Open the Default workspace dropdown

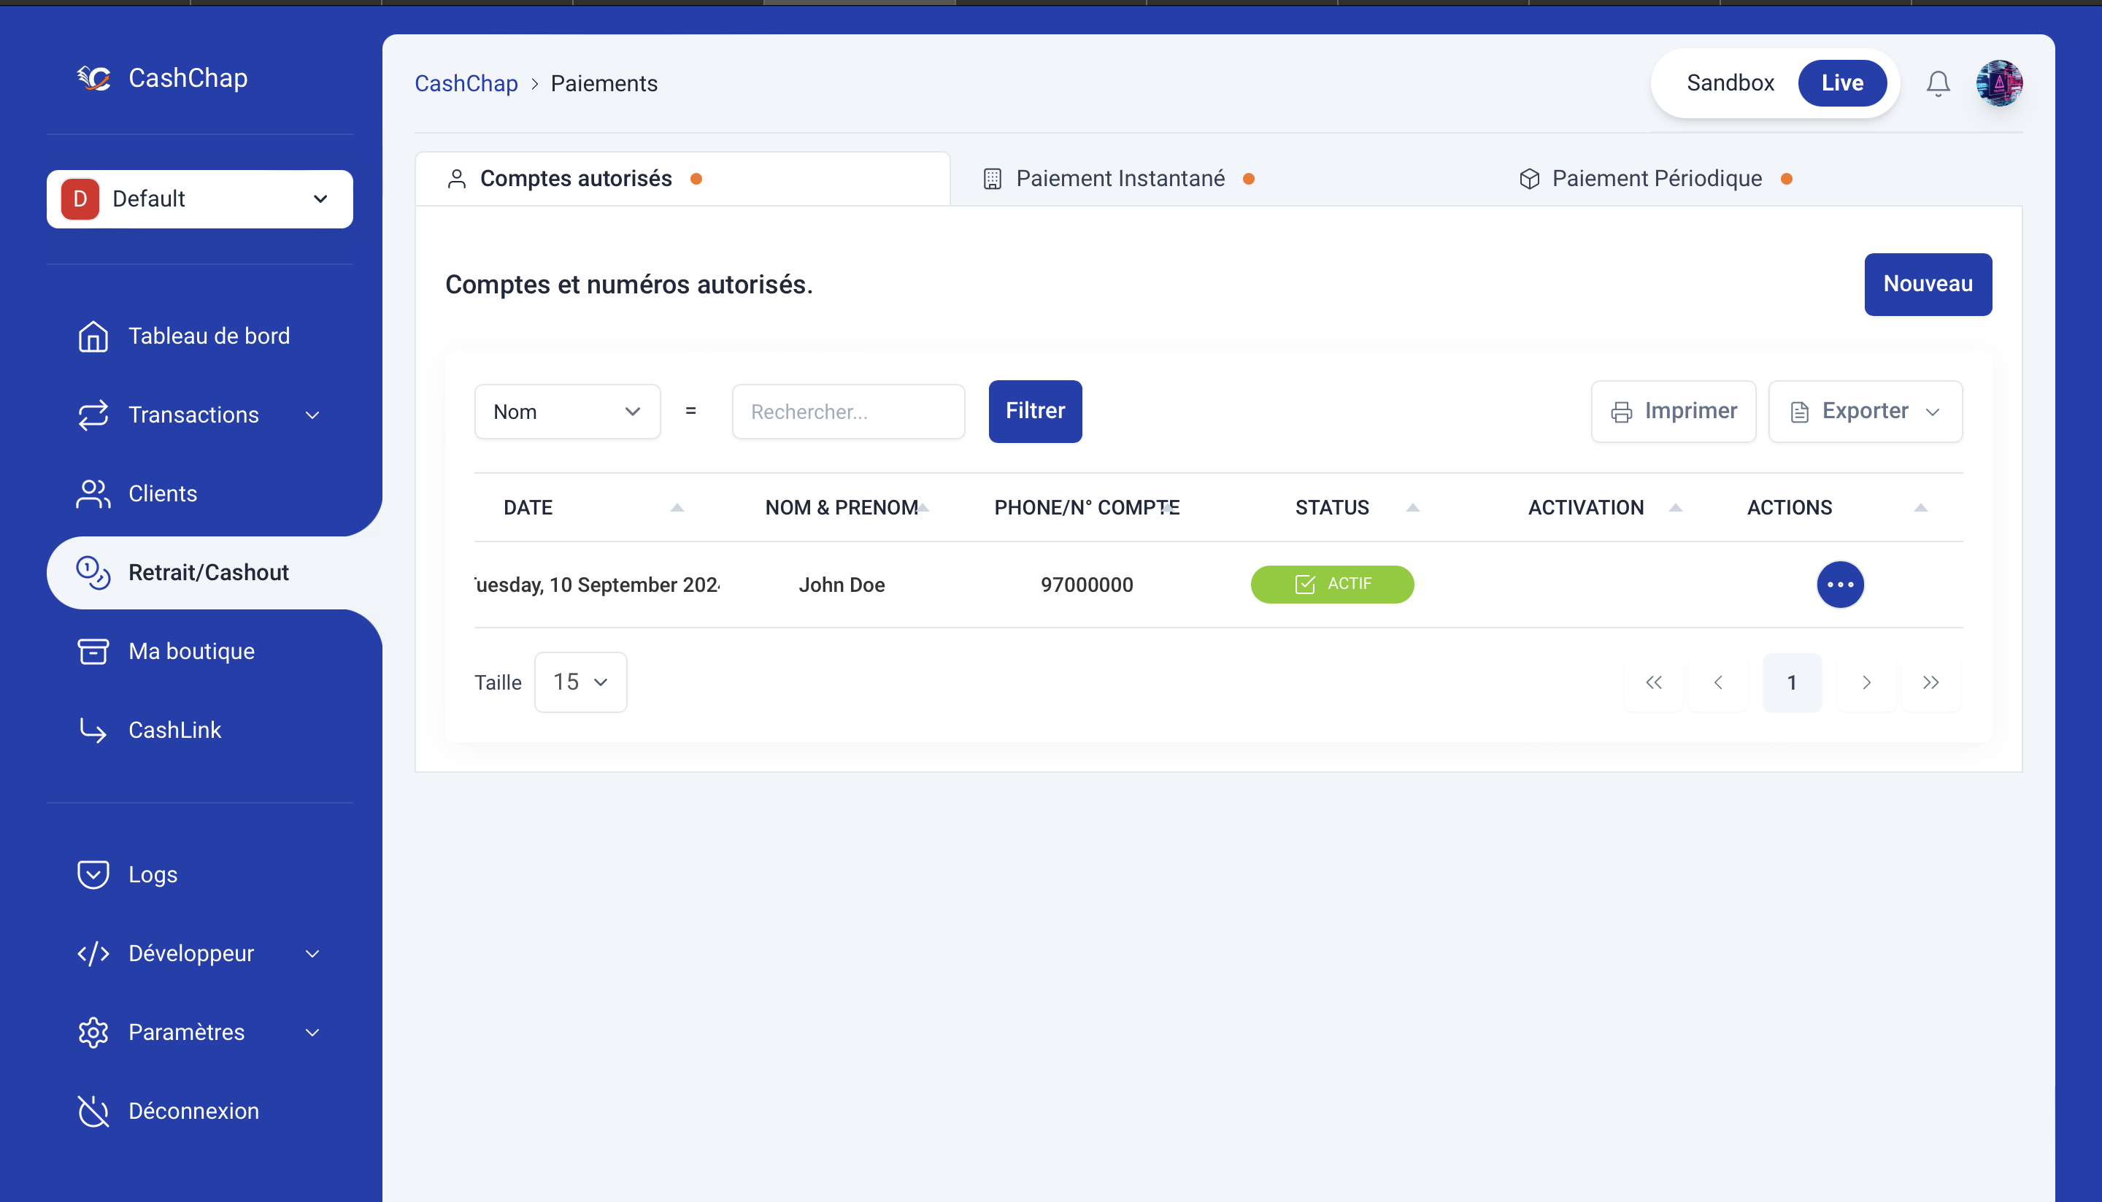pyautogui.click(x=200, y=199)
